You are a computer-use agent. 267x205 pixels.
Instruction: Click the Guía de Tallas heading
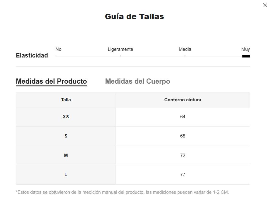tap(134, 16)
